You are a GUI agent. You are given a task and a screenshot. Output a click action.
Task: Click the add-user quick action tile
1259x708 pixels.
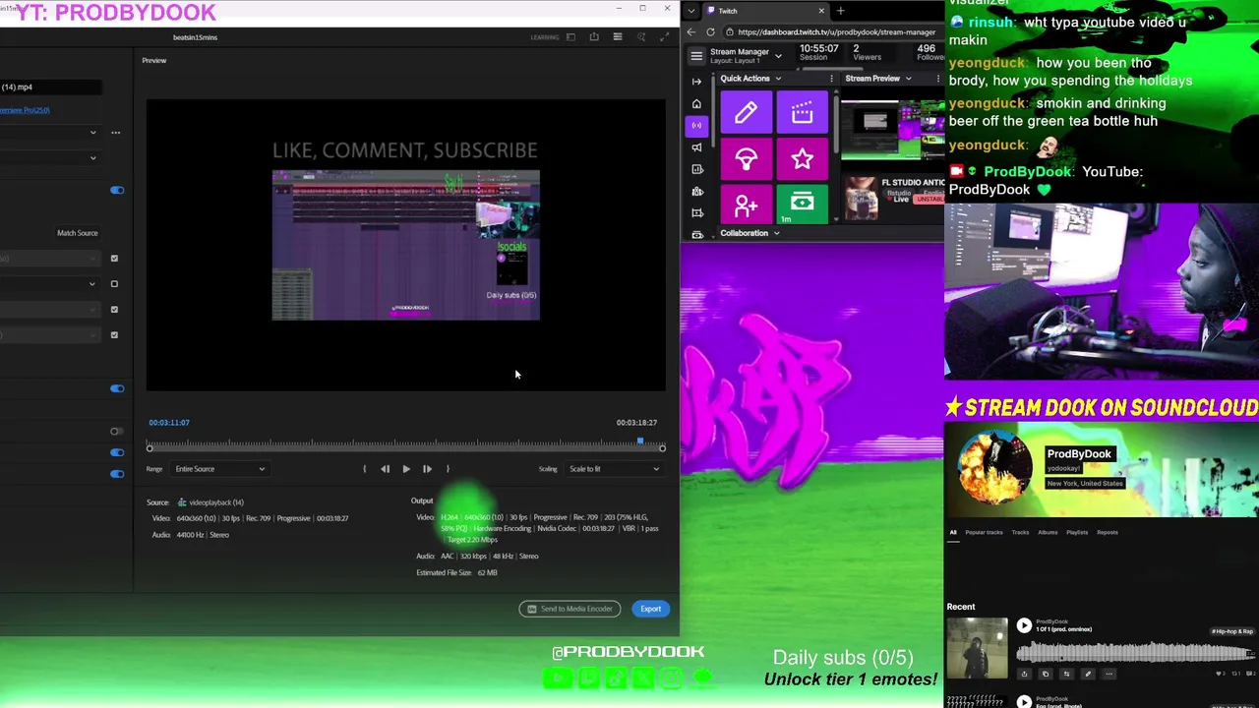click(x=746, y=205)
